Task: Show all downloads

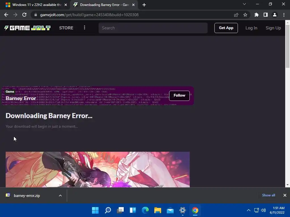Action: (268, 195)
